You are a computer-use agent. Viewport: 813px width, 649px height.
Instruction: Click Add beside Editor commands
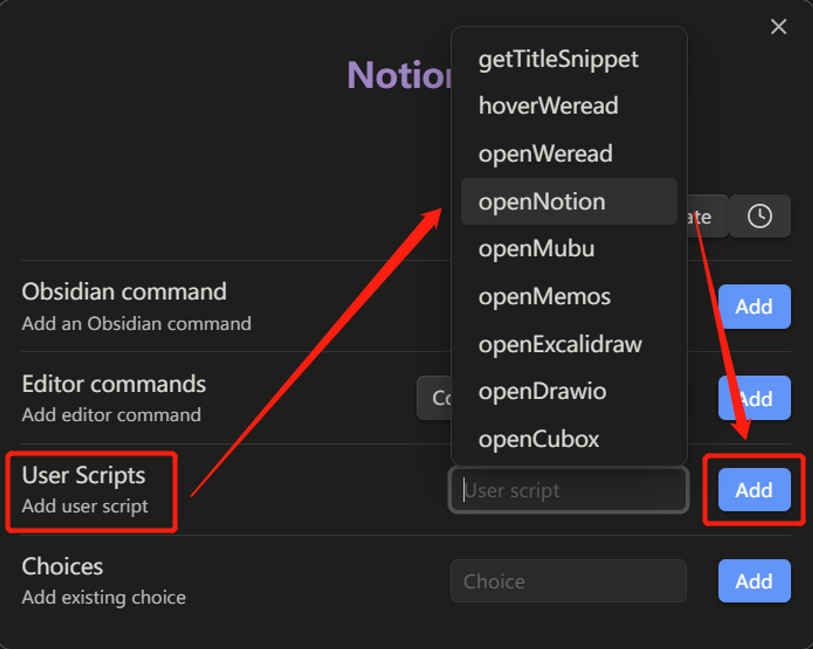pyautogui.click(x=754, y=398)
